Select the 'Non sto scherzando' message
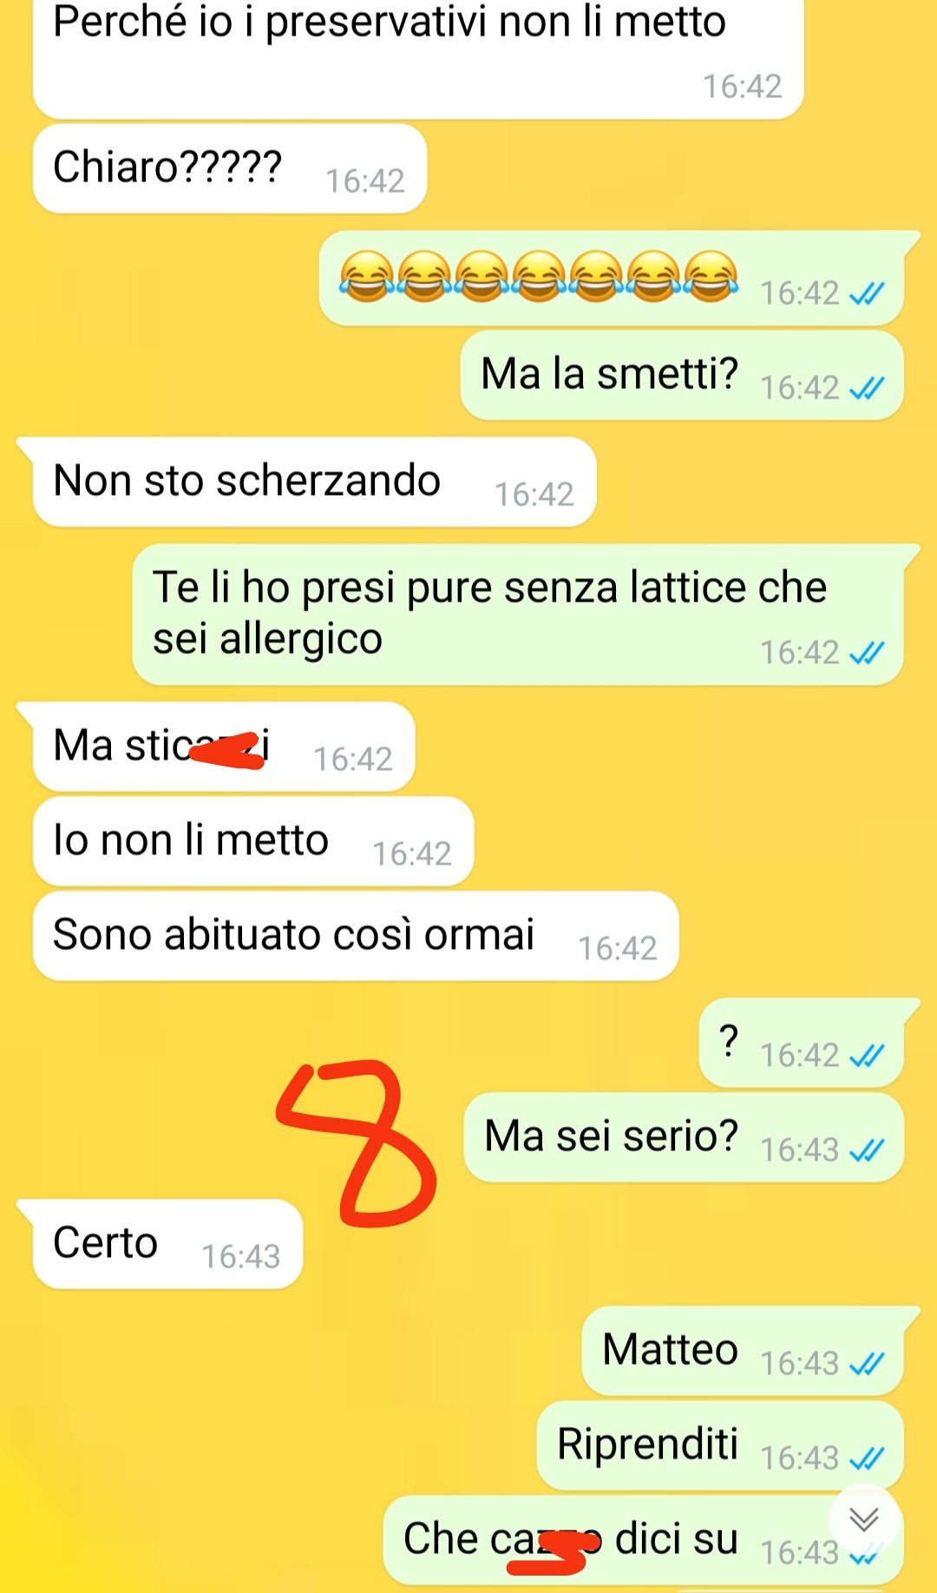The height and width of the screenshot is (1593, 937). tap(314, 482)
